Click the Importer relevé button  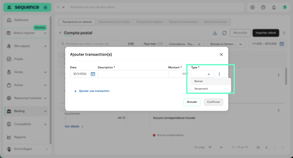click(x=266, y=33)
